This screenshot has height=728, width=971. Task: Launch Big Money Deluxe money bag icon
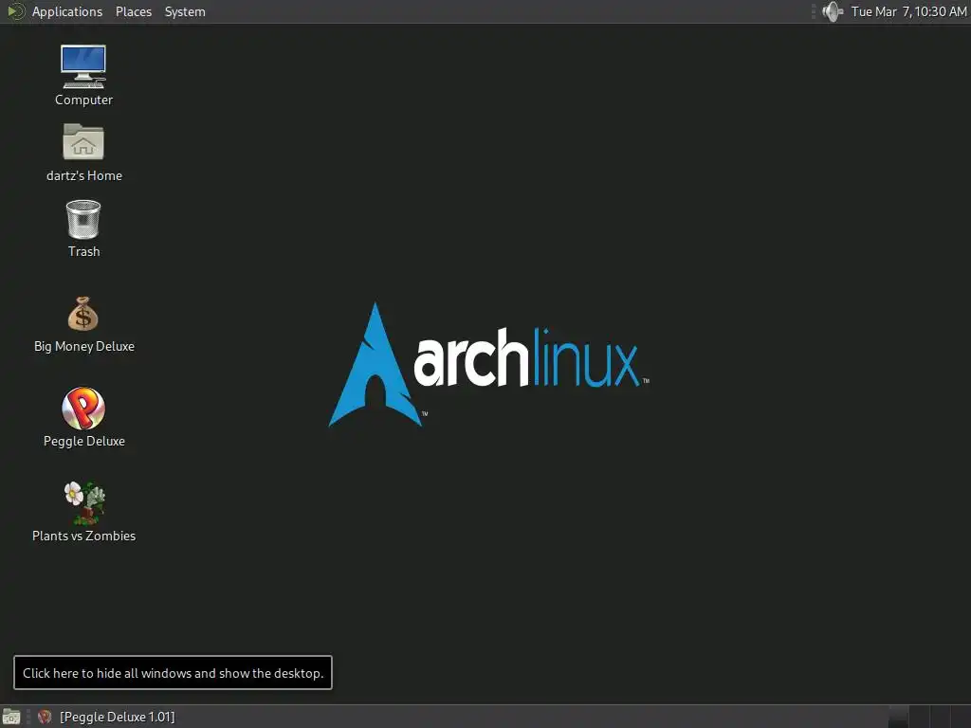[83, 314]
